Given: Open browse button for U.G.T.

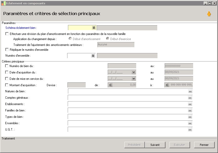Looking at the screenshot, I should coord(190,130).
